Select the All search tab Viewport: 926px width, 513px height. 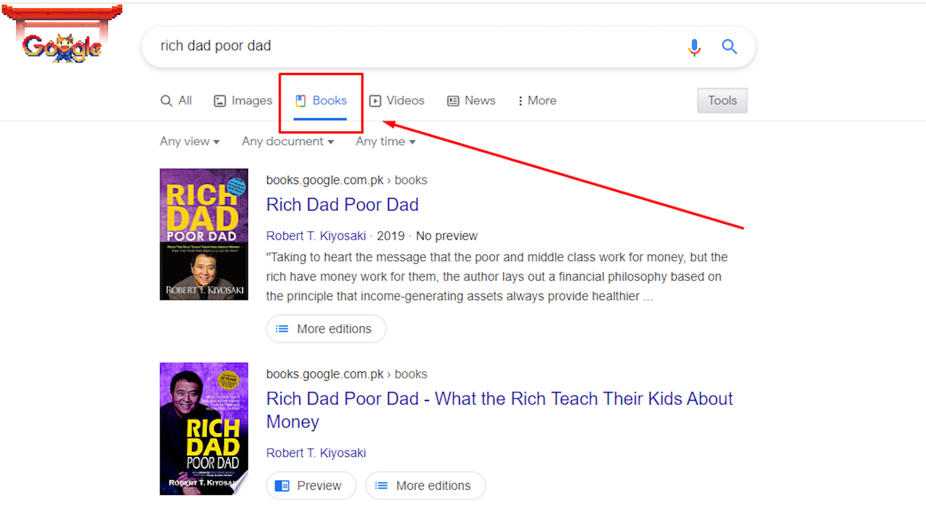pos(178,100)
